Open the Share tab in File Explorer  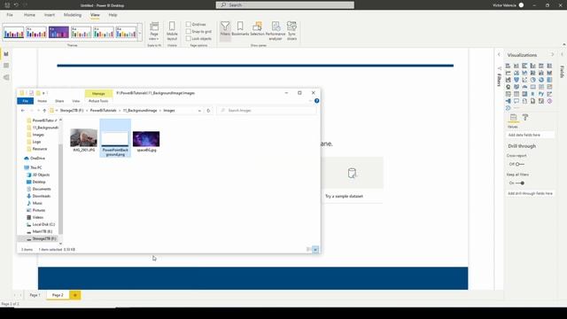(x=59, y=101)
